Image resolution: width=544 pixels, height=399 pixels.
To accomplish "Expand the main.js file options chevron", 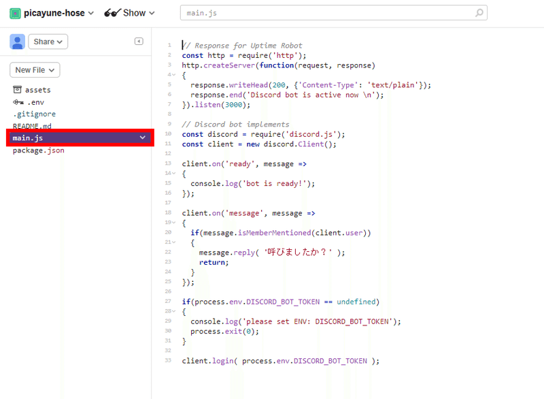I will (x=143, y=138).
